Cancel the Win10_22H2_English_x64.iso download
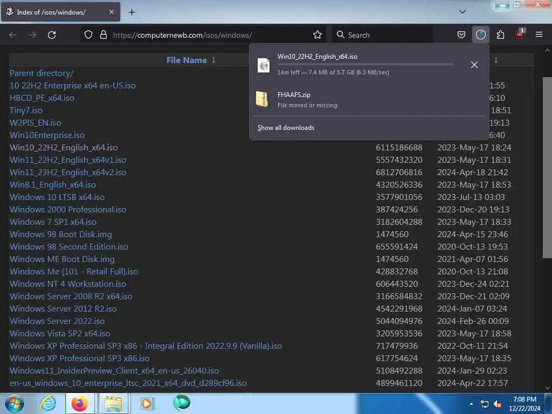 (474, 65)
